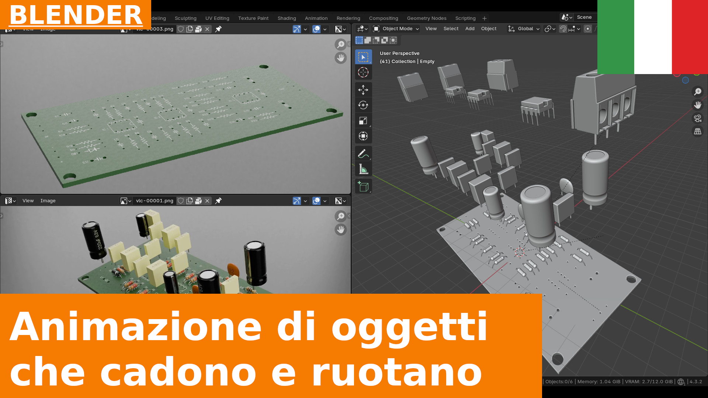708x398 pixels.
Task: Choose the Rotate tool in the toolbar
Action: (363, 105)
